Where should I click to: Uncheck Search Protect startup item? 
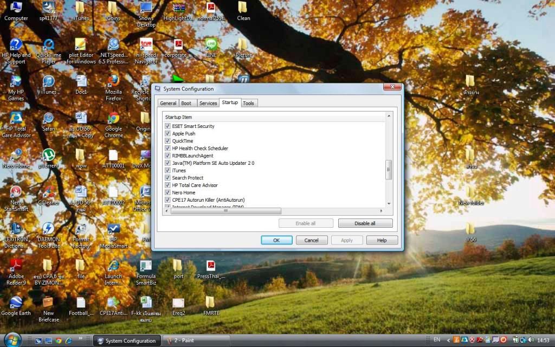point(168,178)
